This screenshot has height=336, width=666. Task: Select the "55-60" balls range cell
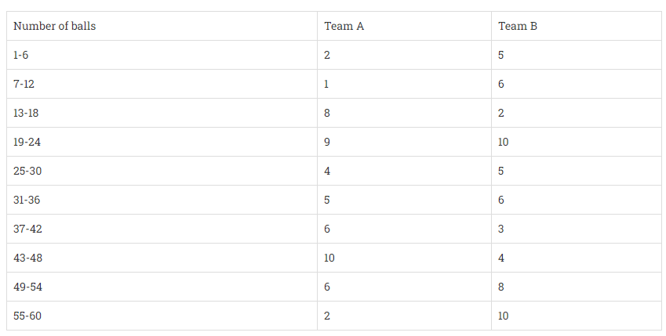[x=27, y=316]
